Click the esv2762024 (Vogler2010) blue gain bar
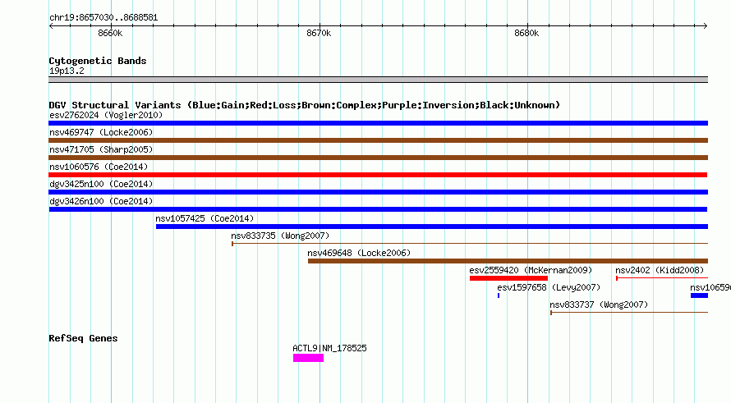Image resolution: width=731 pixels, height=403 pixels. click(x=378, y=123)
